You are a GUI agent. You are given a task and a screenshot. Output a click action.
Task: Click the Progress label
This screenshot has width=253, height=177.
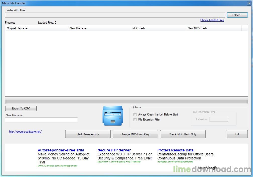coord(10,23)
